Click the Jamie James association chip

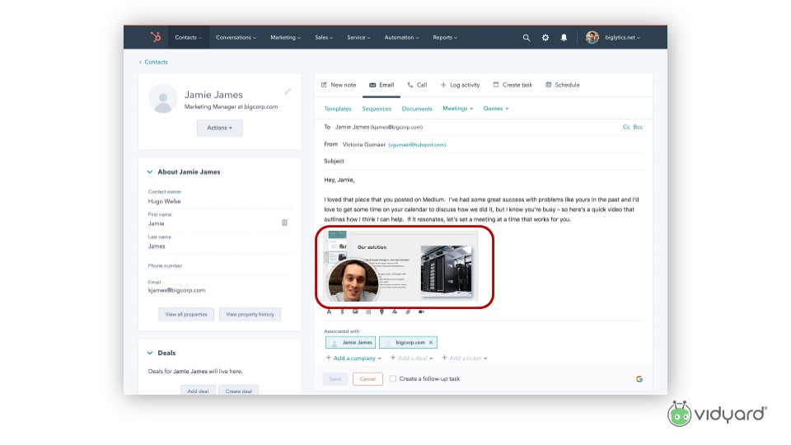point(351,343)
